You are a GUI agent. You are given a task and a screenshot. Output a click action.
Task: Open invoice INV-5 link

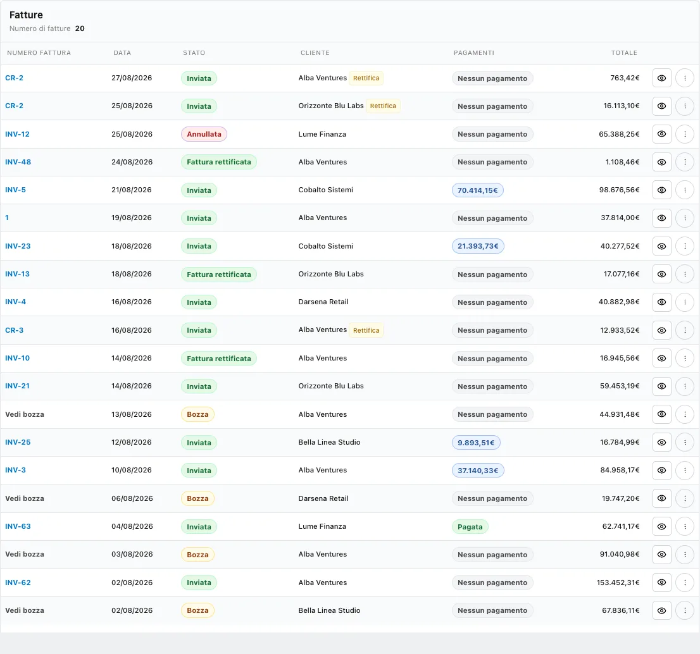(x=15, y=190)
